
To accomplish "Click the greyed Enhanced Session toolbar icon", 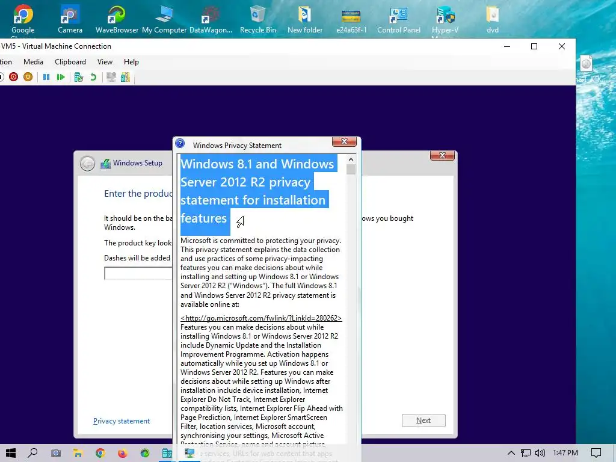I will click(111, 77).
